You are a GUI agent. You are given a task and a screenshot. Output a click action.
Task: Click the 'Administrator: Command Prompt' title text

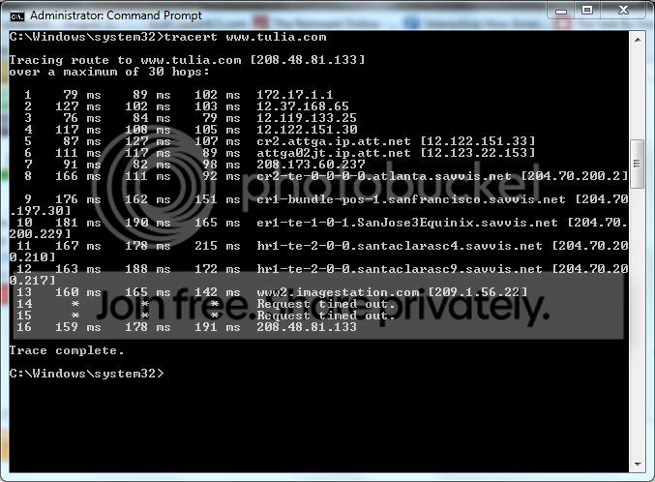tap(116, 15)
